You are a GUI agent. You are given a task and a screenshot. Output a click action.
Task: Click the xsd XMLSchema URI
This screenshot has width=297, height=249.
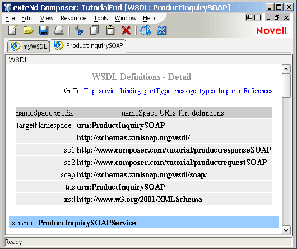pyautogui.click(x=140, y=199)
